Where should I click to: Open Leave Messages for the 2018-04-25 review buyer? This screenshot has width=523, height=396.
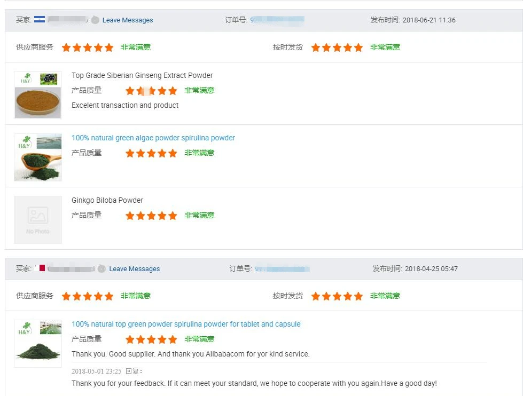coord(135,269)
